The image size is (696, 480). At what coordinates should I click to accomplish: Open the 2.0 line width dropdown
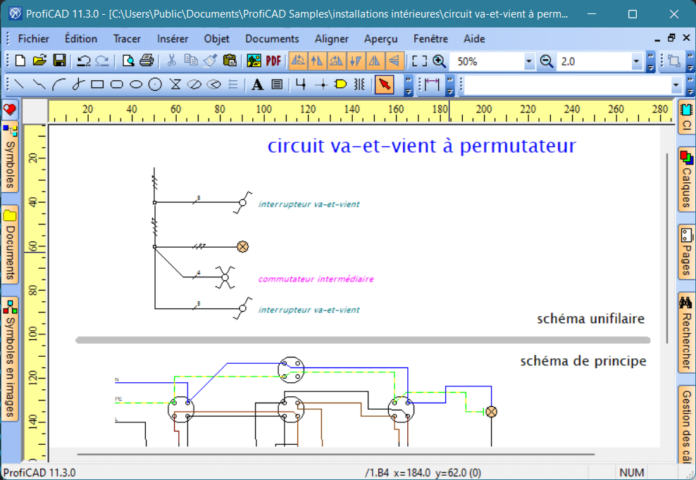click(637, 61)
